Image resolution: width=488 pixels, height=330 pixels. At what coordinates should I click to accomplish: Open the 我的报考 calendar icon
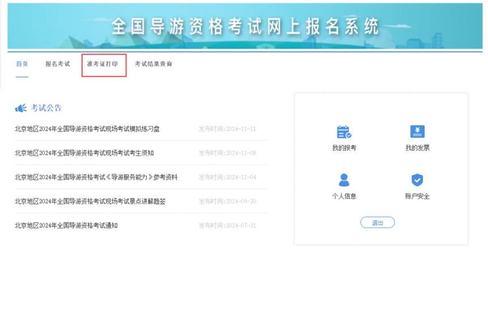[344, 132]
